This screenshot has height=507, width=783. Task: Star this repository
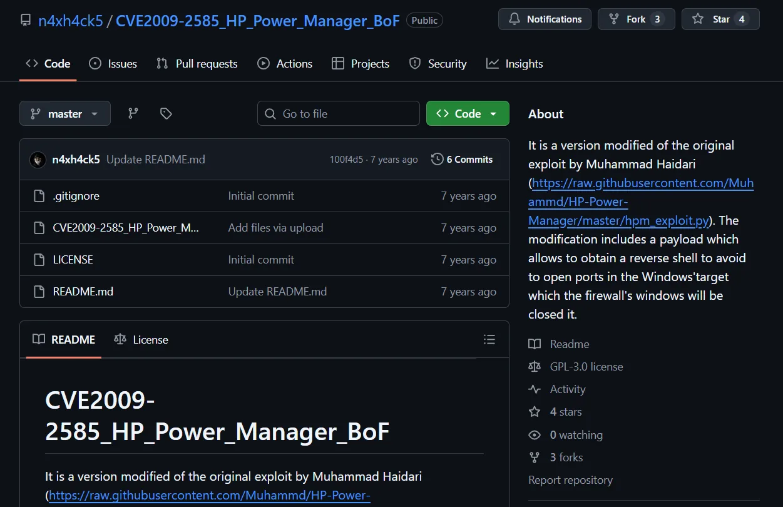(x=720, y=19)
